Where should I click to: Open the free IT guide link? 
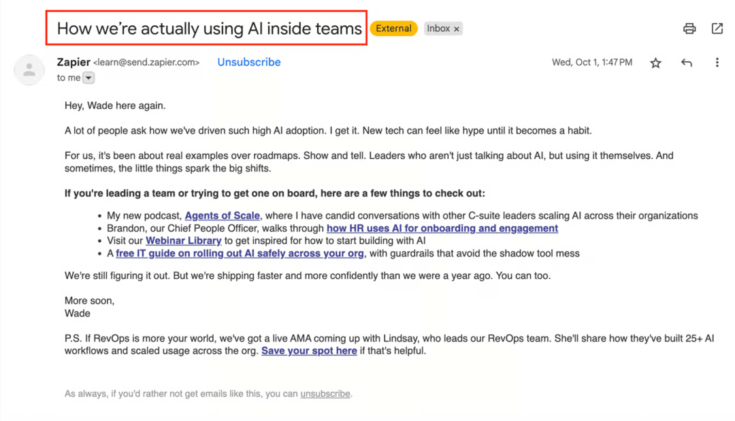tap(239, 253)
